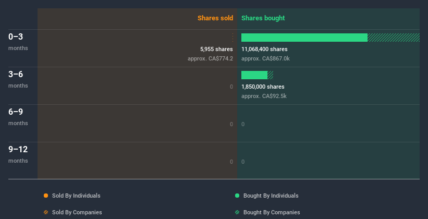Click the 3–6 months row label

tap(18, 79)
